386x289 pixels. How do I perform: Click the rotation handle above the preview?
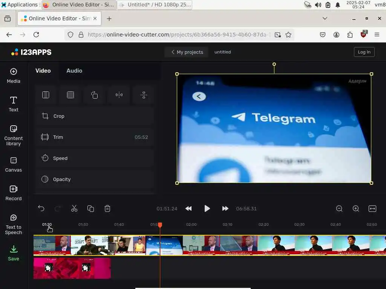click(x=274, y=64)
